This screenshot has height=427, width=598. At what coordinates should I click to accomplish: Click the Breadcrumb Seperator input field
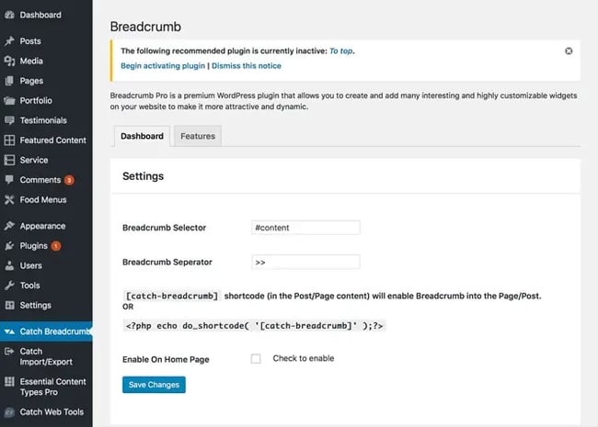305,263
